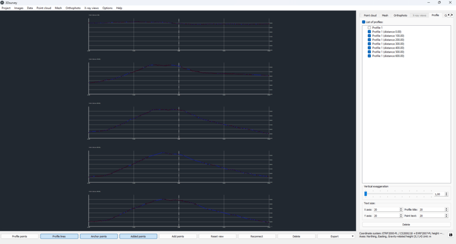
Task: Click the Reconnect button
Action: [x=257, y=236]
